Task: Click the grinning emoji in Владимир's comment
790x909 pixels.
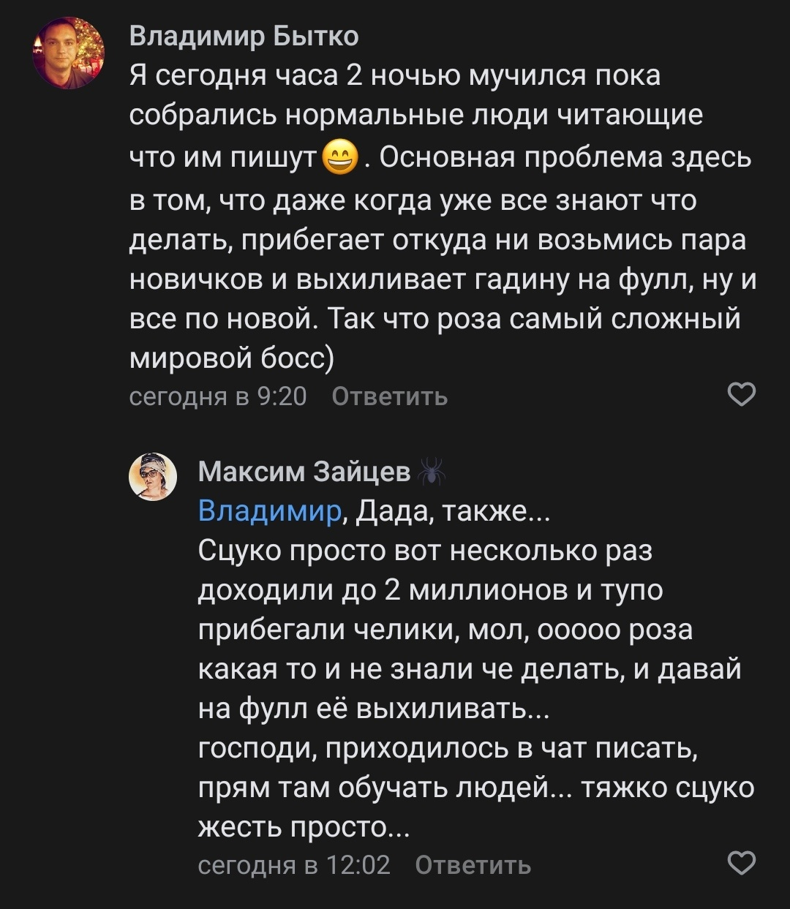Action: click(x=339, y=158)
